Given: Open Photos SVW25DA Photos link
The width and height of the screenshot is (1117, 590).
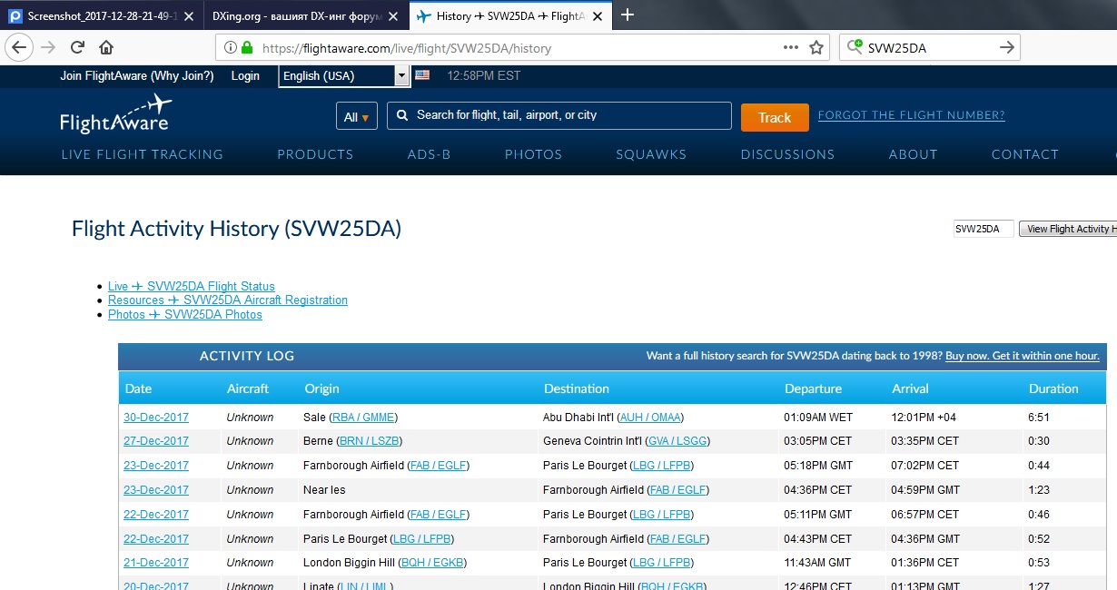Looking at the screenshot, I should pyautogui.click(x=185, y=314).
